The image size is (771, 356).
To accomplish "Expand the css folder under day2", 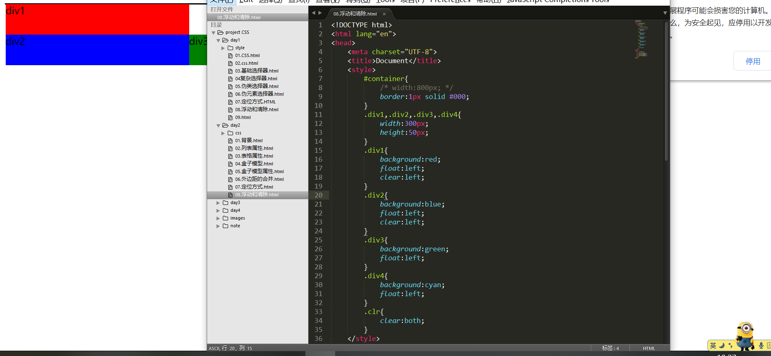I will coord(223,133).
